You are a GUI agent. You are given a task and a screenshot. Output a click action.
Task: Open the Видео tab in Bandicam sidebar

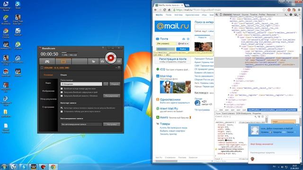[x=48, y=83]
